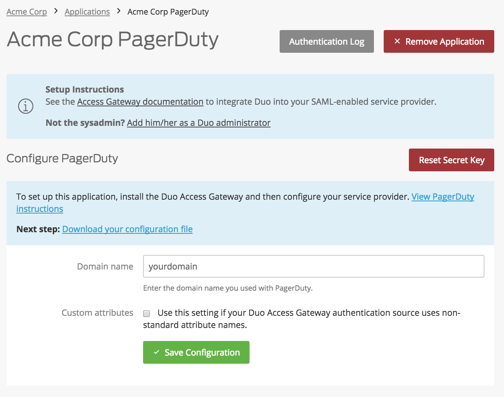Image resolution: width=504 pixels, height=397 pixels.
Task: Toggle the non-standard attribute names setting
Action: click(x=146, y=313)
